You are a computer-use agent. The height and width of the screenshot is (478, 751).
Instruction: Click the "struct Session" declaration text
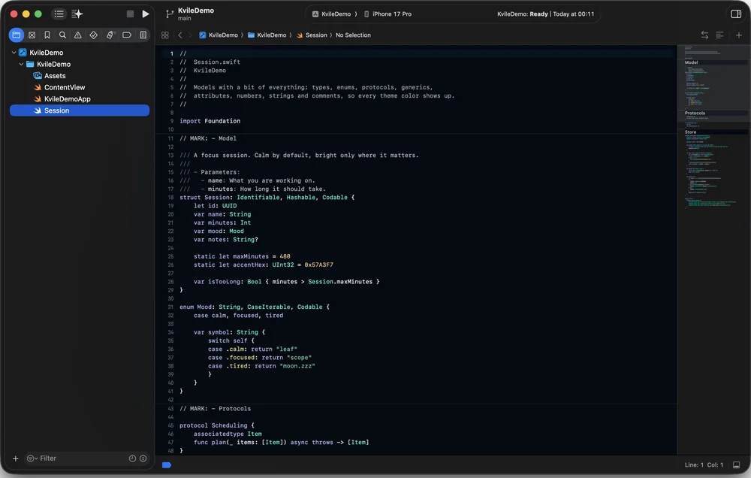tap(206, 198)
